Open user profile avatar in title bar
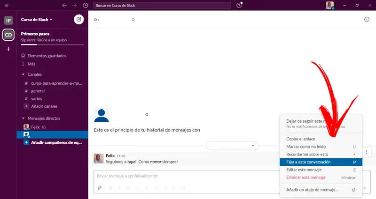The image size is (376, 199). pos(330,5)
